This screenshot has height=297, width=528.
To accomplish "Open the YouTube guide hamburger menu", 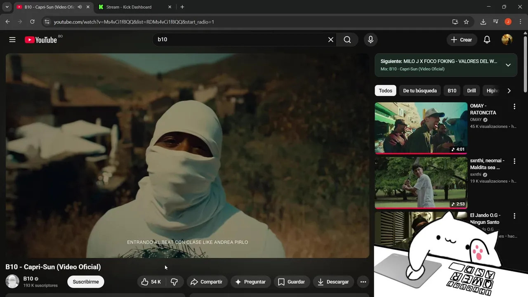I will [x=12, y=40].
